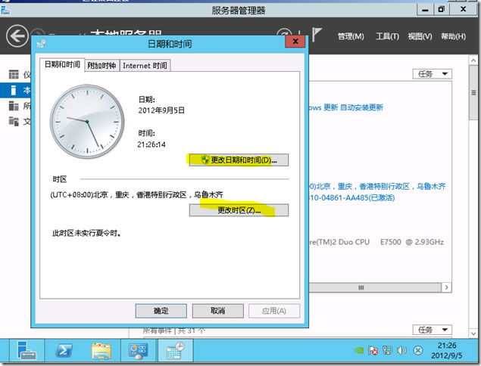Click the 更改时区(Z) button

[238, 209]
